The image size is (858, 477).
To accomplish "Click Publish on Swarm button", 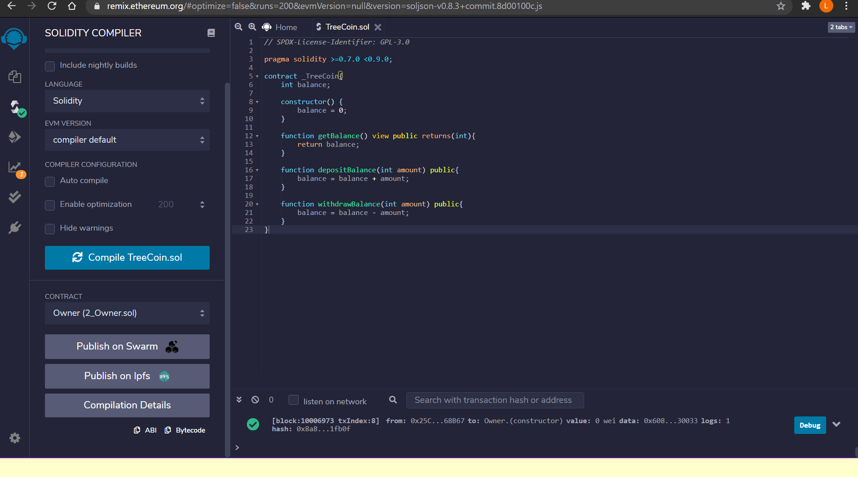I will tap(127, 346).
